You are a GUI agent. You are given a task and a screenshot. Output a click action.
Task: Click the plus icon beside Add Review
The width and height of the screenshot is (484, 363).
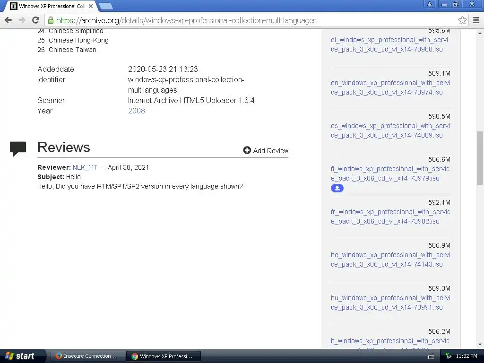(x=247, y=150)
